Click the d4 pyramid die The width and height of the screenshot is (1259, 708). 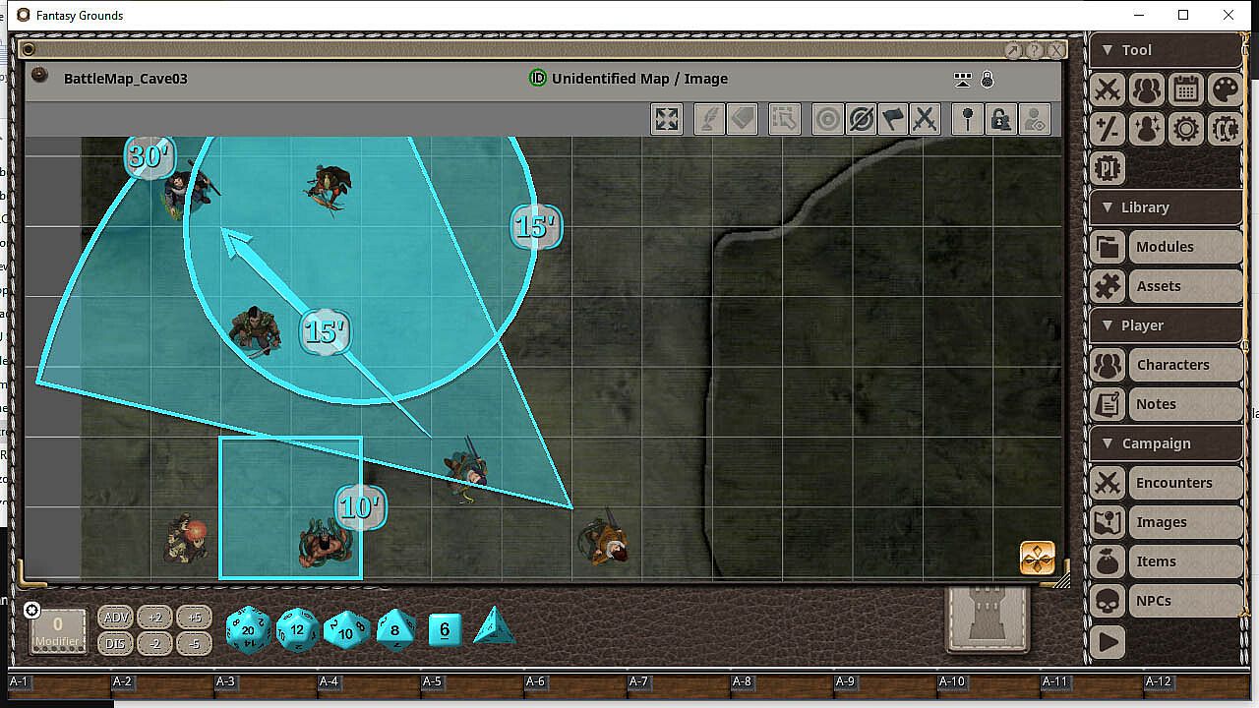pyautogui.click(x=494, y=626)
